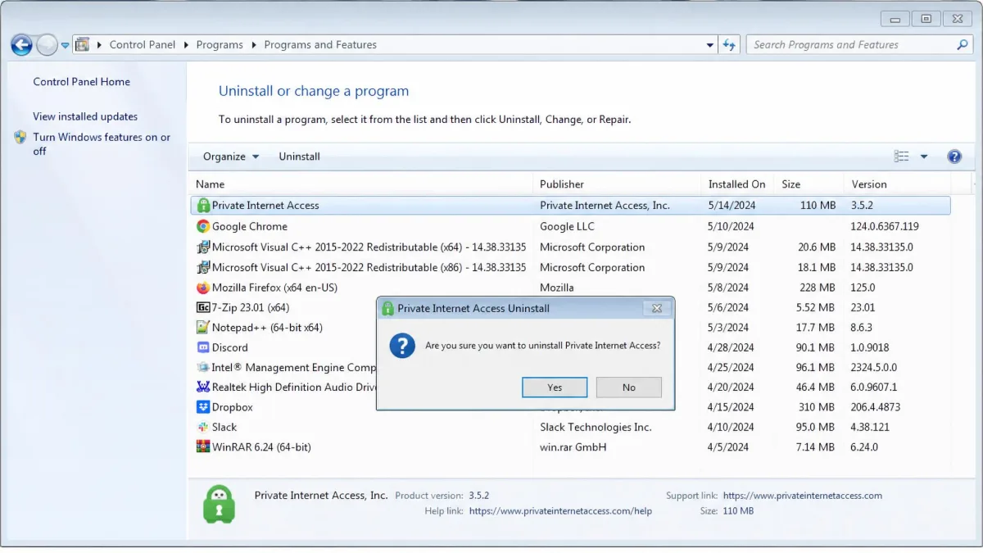Viewport: 983px width, 553px height.
Task: Select the Slack row name
Action: pos(224,427)
